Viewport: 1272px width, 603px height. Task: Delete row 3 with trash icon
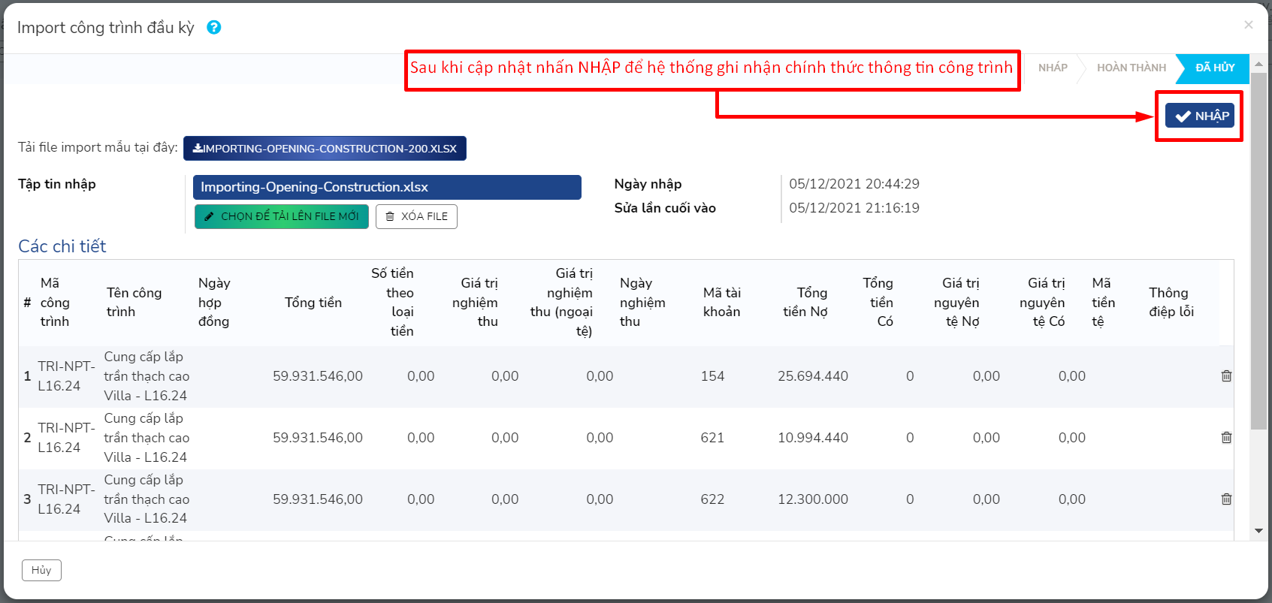coord(1226,499)
